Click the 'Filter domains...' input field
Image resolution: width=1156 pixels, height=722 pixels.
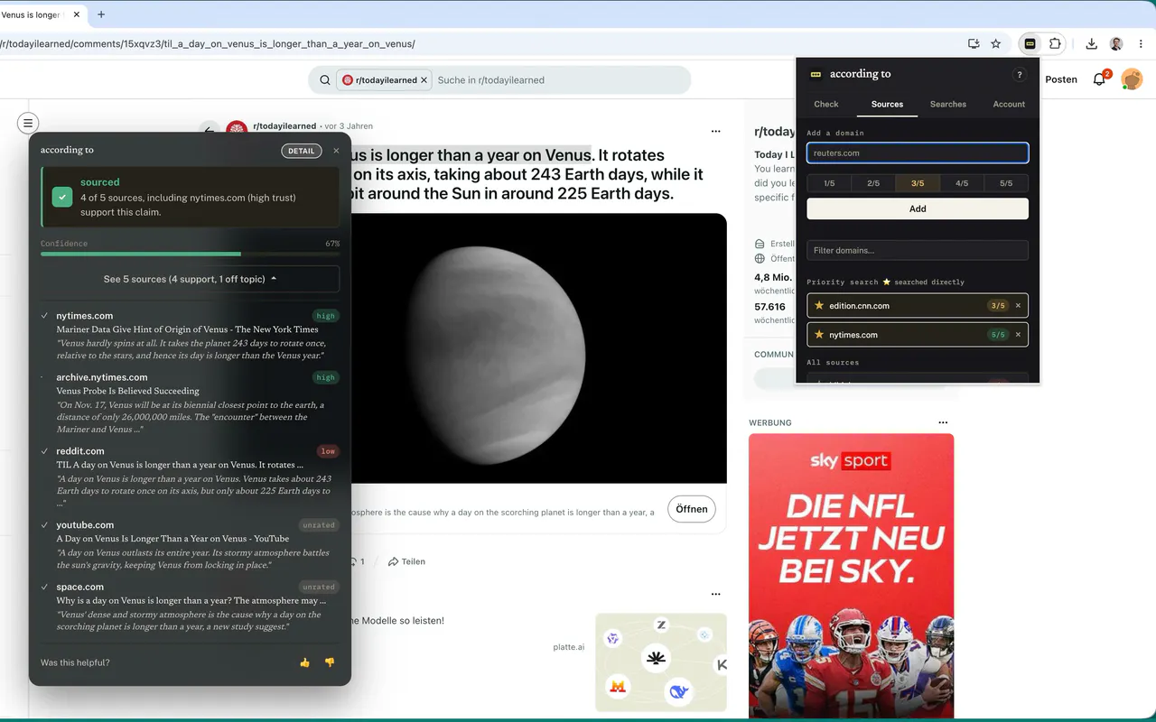coord(918,250)
